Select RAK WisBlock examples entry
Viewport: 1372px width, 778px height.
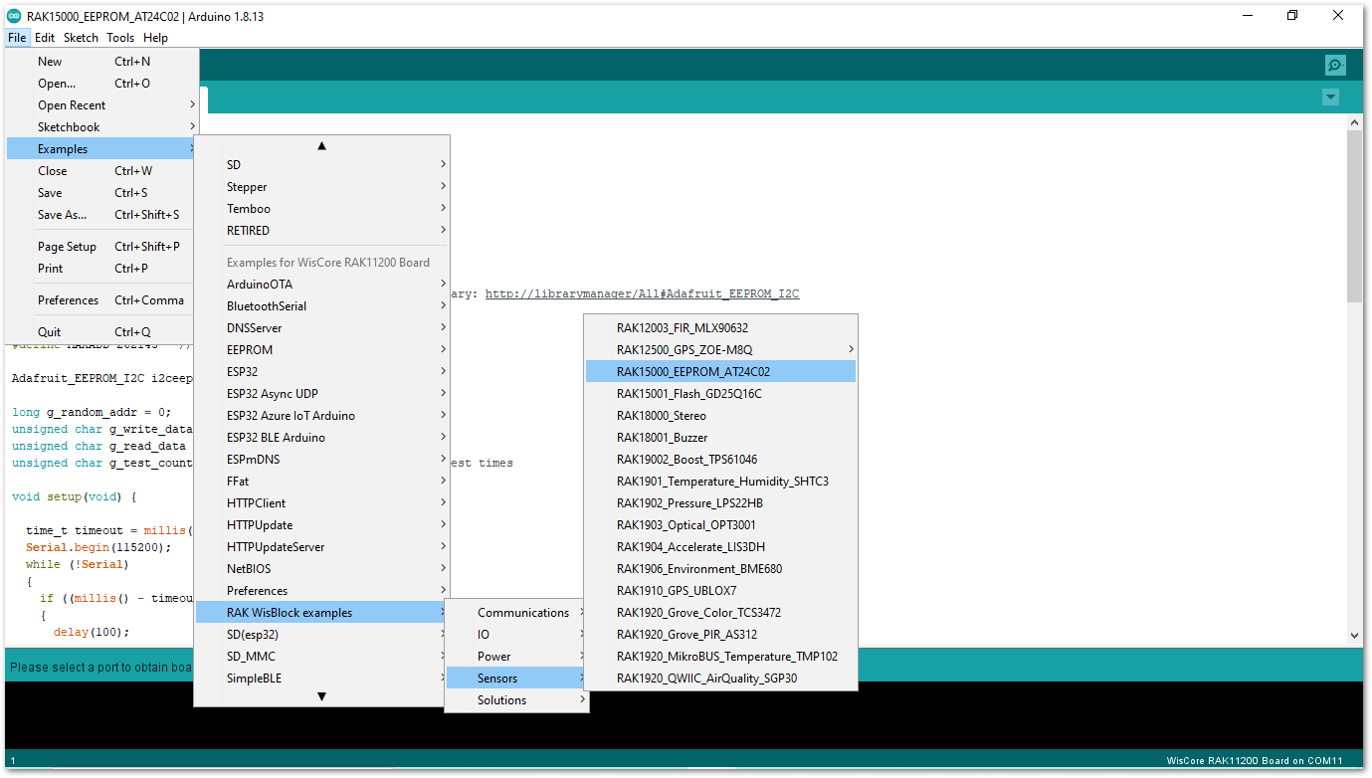(322, 613)
